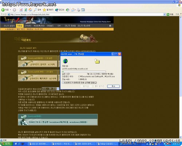Expand the address bar dropdown
182x146 pixels.
click(x=165, y=15)
